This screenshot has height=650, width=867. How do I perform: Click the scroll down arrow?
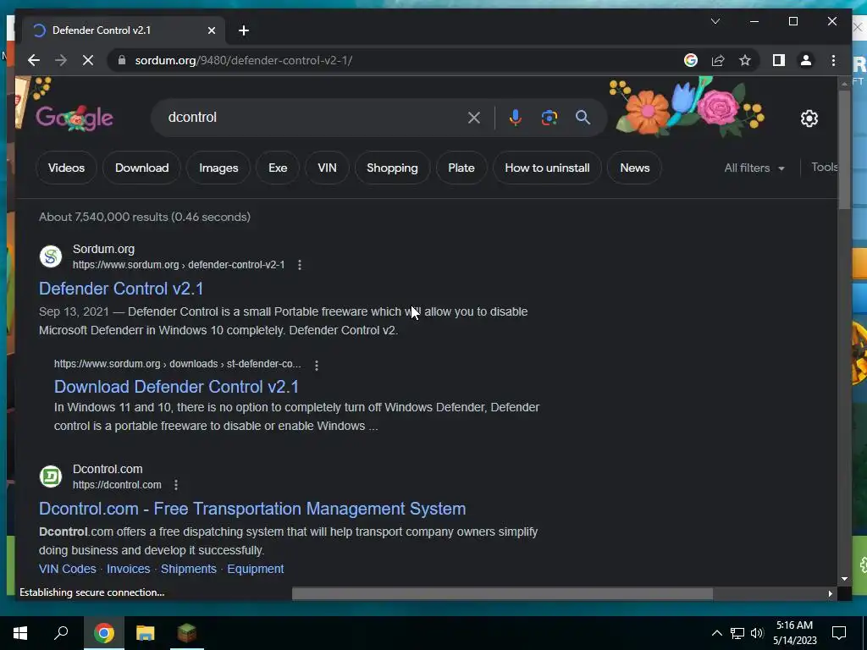pos(844,579)
